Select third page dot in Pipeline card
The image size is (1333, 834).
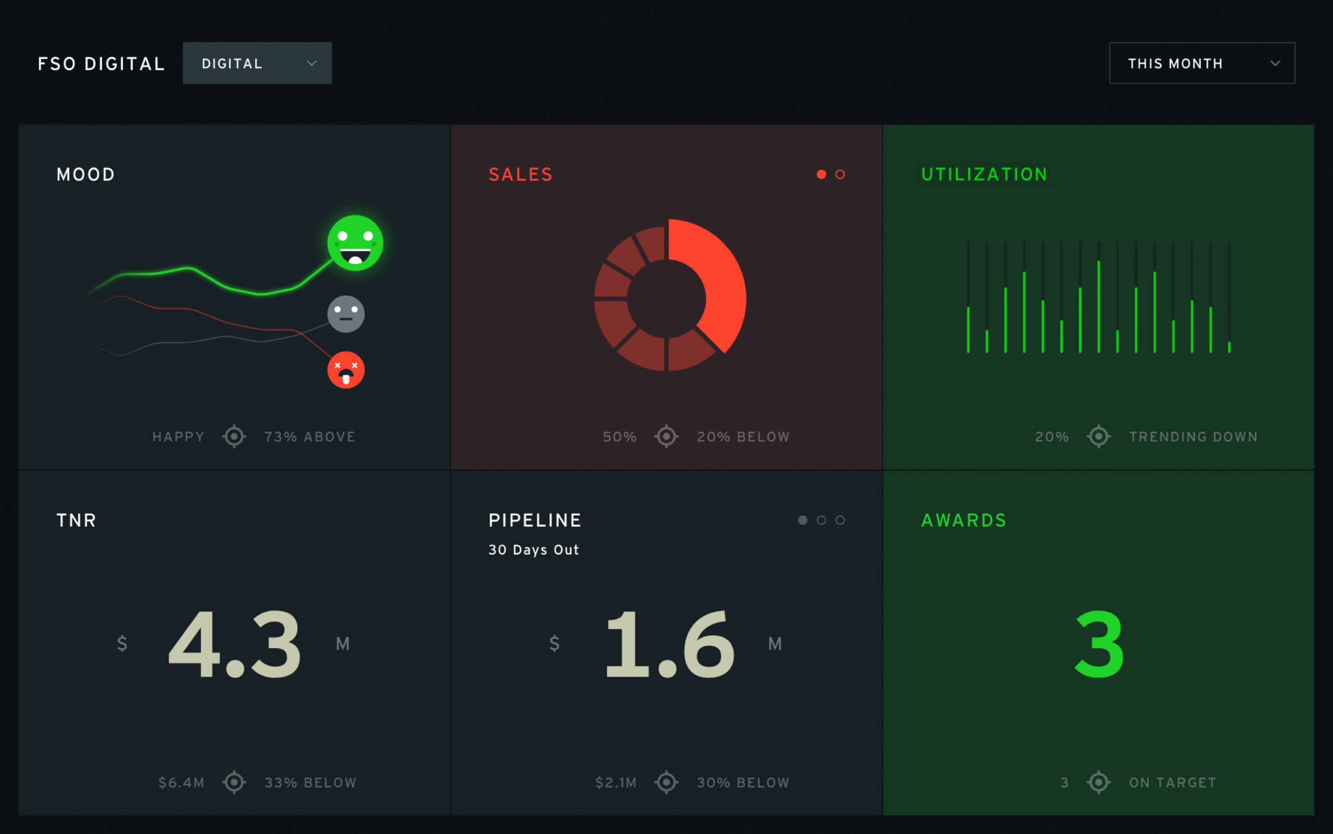click(x=840, y=520)
